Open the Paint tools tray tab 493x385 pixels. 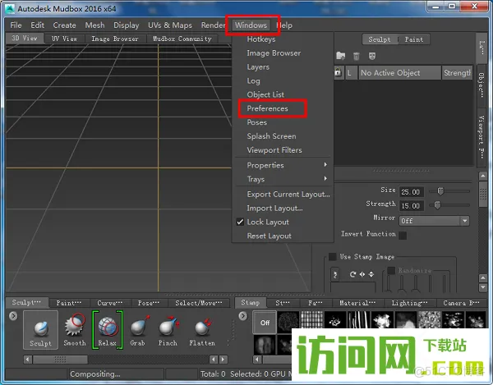[x=69, y=303]
